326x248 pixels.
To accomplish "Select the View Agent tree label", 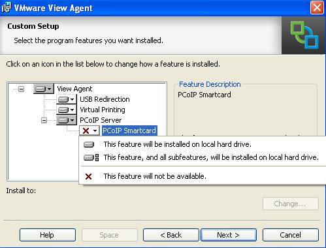I will click(74, 89).
